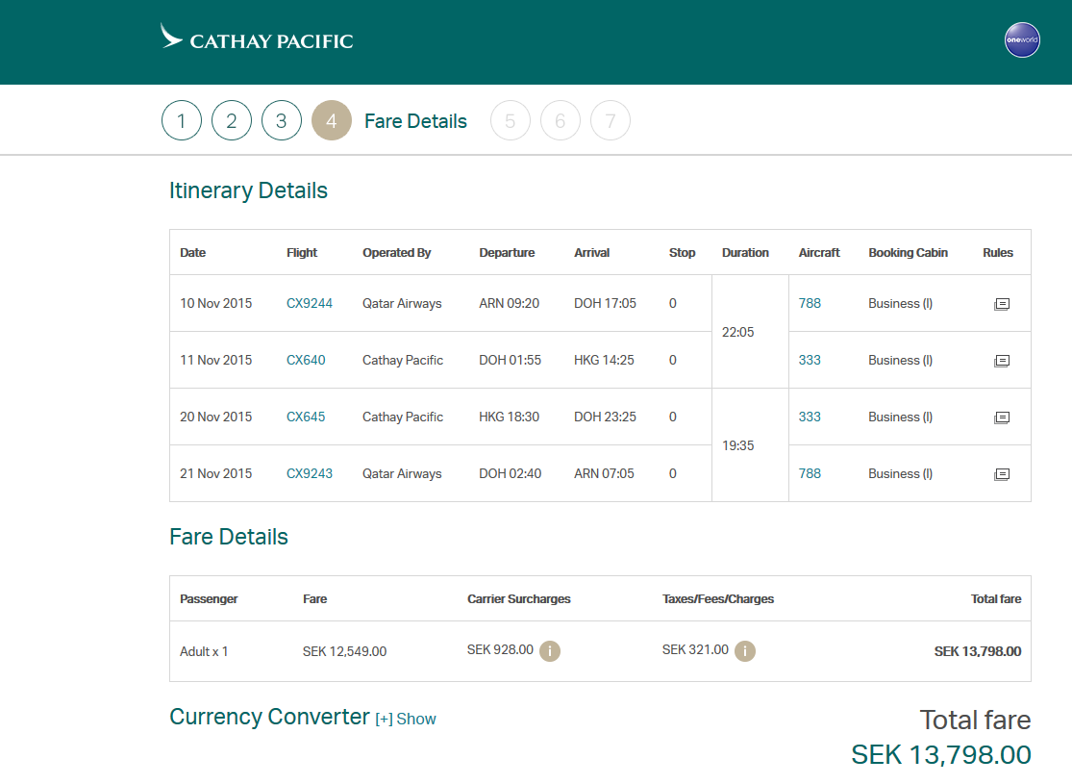
Task: Jump to step 5 circle
Action: pos(511,121)
